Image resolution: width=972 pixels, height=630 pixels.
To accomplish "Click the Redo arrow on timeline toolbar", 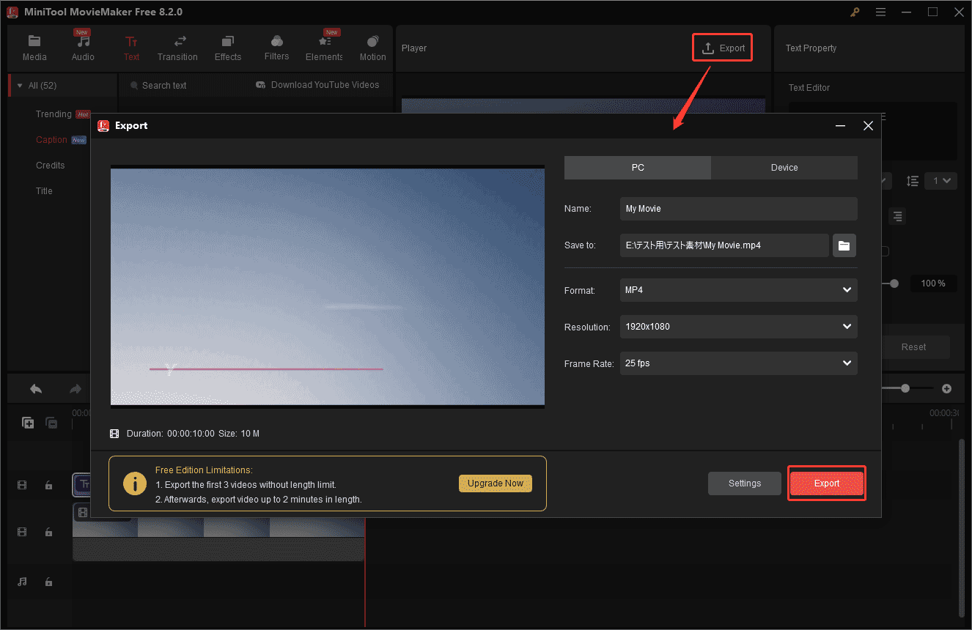I will [75, 389].
